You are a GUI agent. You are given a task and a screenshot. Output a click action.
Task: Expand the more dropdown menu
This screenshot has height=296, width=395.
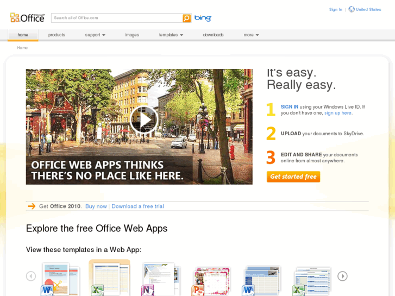coord(251,35)
